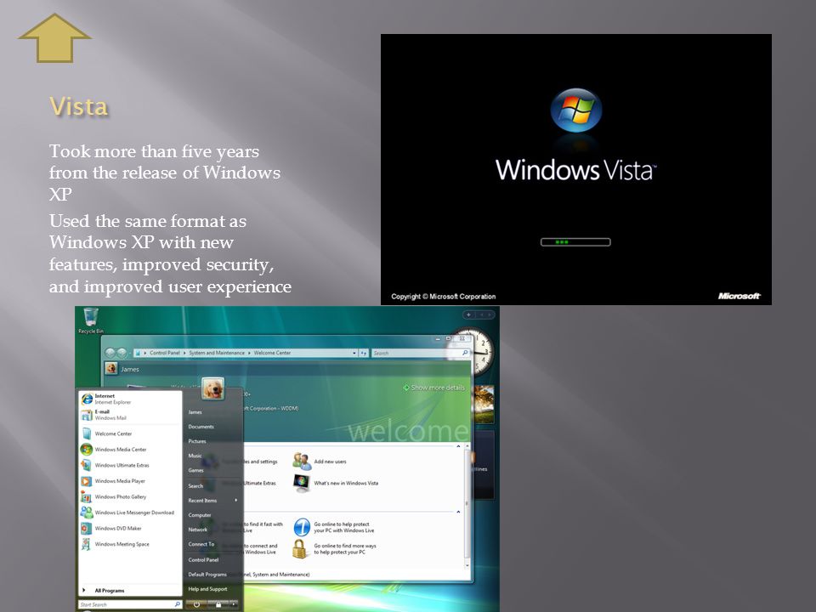This screenshot has height=612, width=816.
Task: Open Help and Support
Action: (x=207, y=588)
